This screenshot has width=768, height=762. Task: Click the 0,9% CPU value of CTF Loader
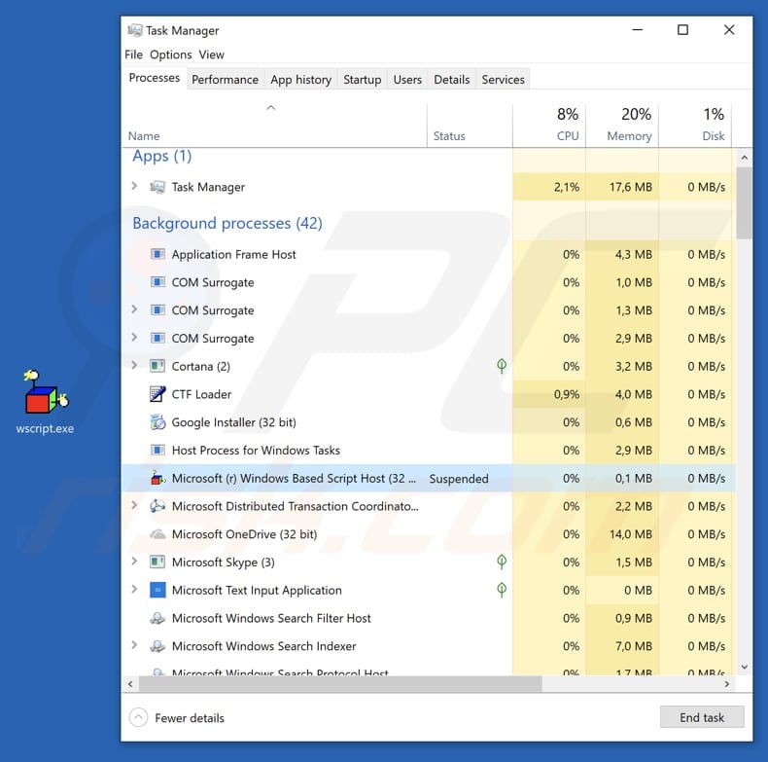(x=566, y=394)
